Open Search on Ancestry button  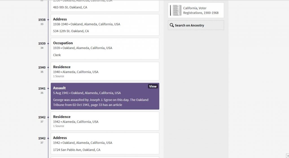click(x=196, y=25)
